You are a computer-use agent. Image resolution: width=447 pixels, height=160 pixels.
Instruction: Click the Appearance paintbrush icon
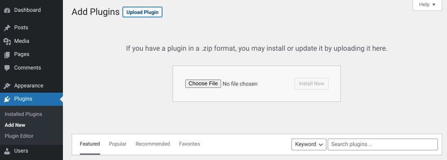click(x=7, y=86)
